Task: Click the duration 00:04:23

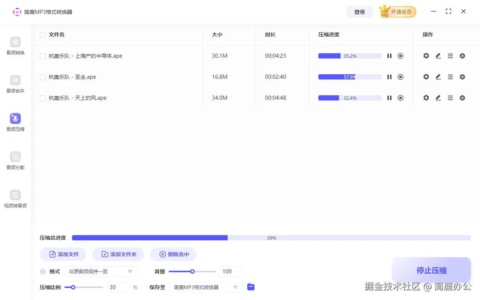Action: tap(276, 56)
